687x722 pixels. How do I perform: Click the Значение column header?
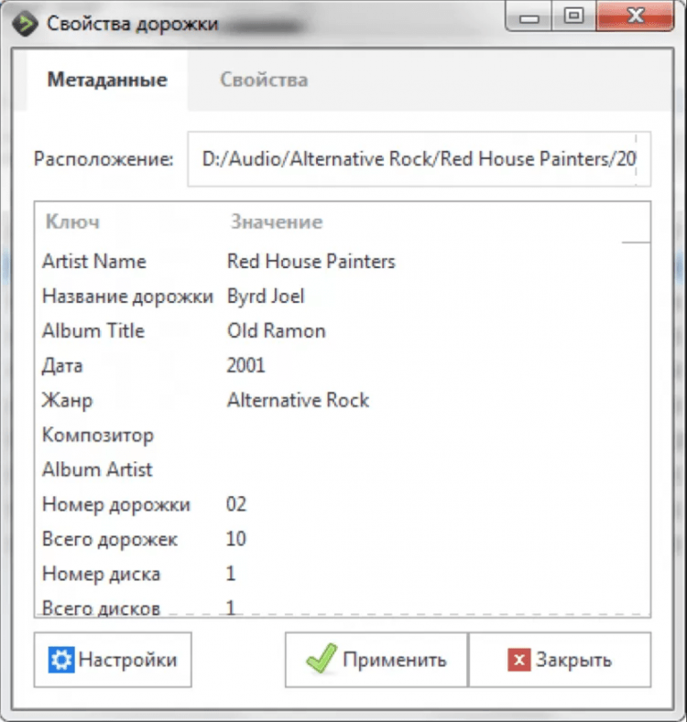pos(276,221)
